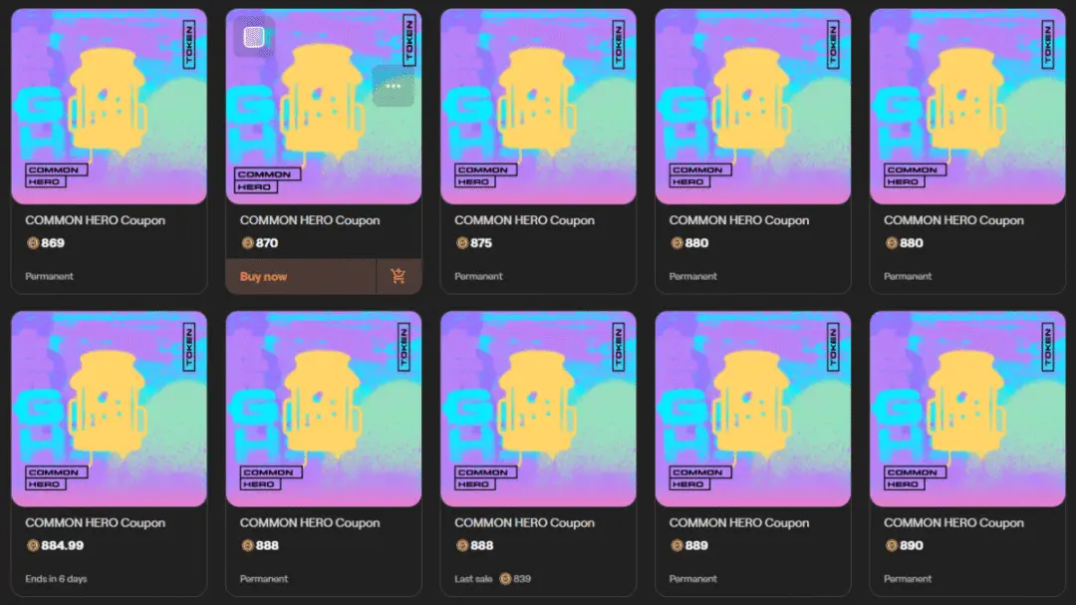Click the 875 price text
1076x605 pixels.
point(481,243)
